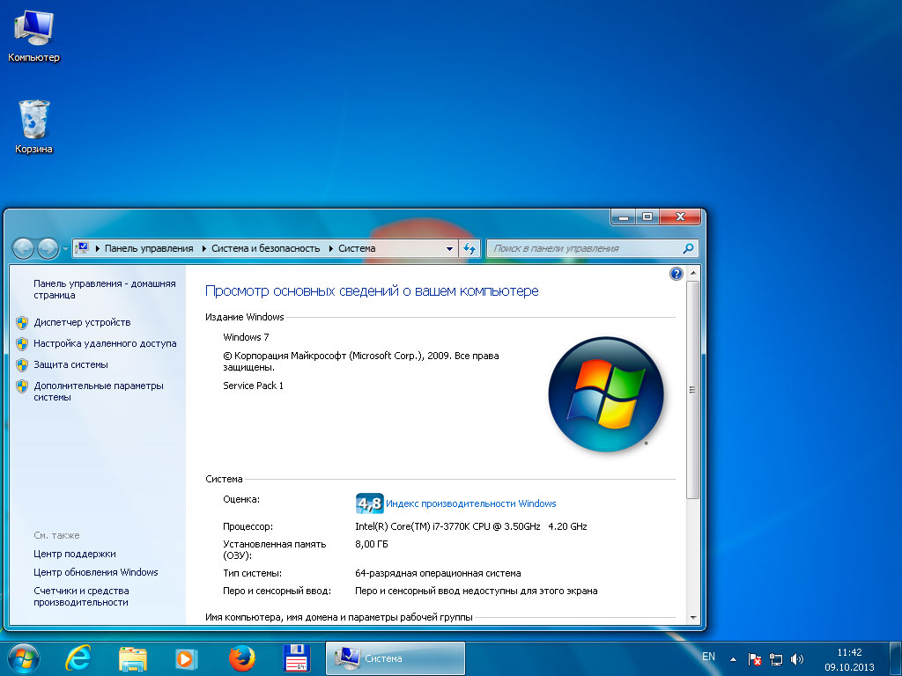This screenshot has height=676, width=902.
Task: Open the help question mark icon
Action: [676, 274]
